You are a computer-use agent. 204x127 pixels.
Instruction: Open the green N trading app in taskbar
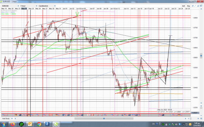(x=56, y=124)
